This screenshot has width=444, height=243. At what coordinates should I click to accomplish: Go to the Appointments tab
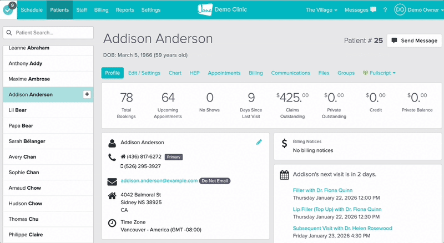pyautogui.click(x=224, y=73)
